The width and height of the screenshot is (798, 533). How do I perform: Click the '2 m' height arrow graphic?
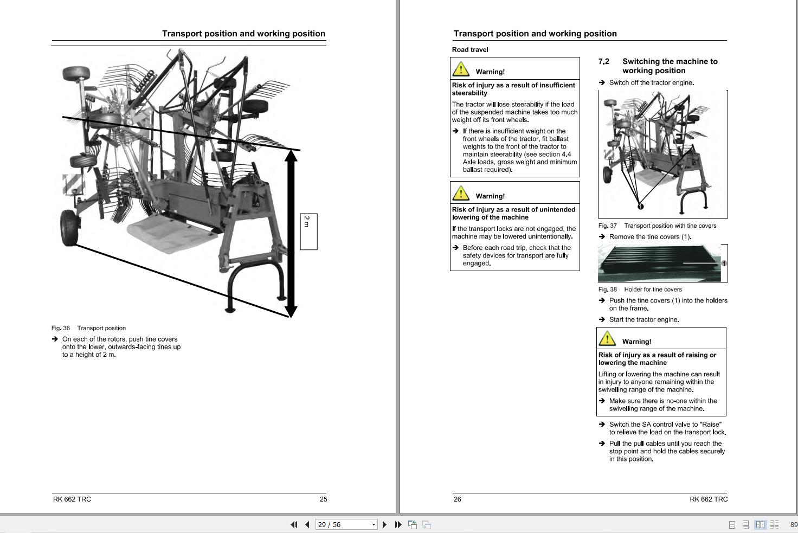tap(292, 233)
